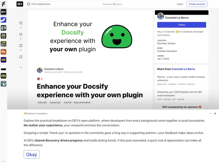The image size is (219, 163).
Task: Click the search magnifier icon
Action: click(x=29, y=4)
